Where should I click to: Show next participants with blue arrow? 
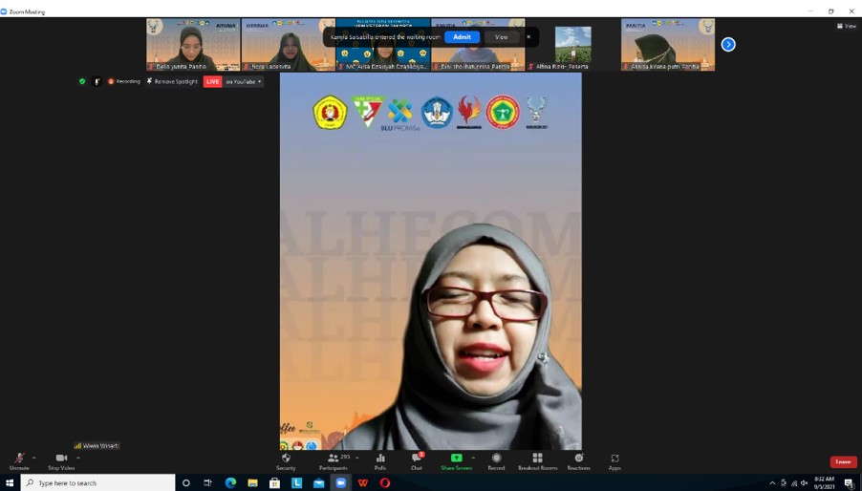(x=728, y=45)
